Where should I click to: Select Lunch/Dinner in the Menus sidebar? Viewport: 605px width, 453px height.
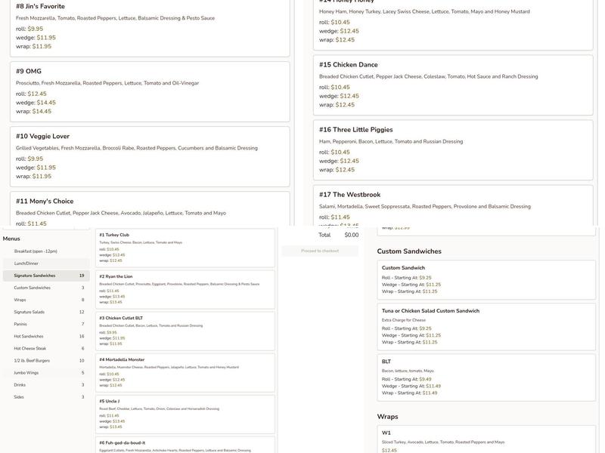(26, 263)
